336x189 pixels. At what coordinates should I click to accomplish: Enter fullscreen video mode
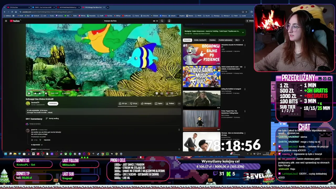pos(177,93)
